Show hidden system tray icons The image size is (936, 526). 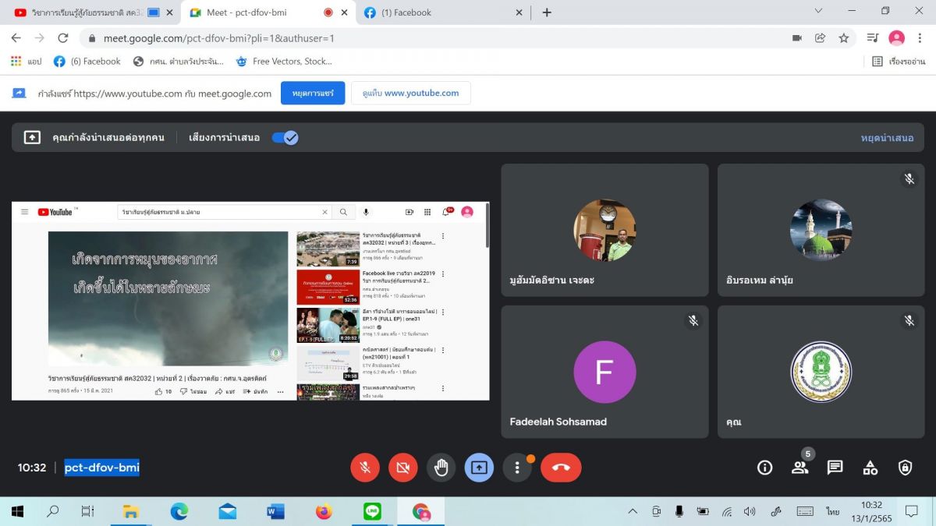tap(633, 512)
